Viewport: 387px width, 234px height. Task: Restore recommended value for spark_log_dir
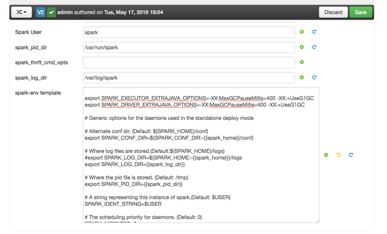(x=314, y=77)
